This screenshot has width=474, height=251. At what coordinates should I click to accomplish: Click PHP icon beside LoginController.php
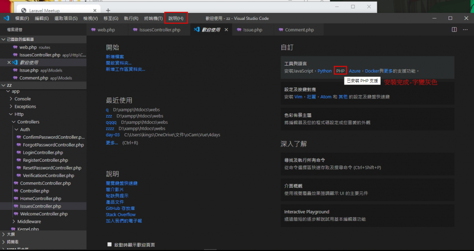click(19, 153)
